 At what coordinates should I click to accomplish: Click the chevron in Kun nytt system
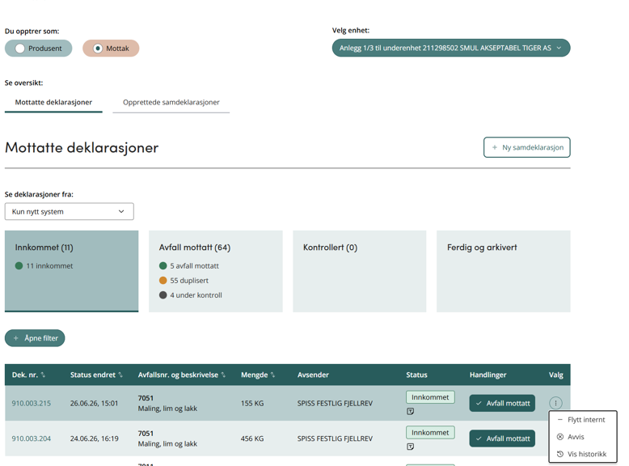coord(121,211)
